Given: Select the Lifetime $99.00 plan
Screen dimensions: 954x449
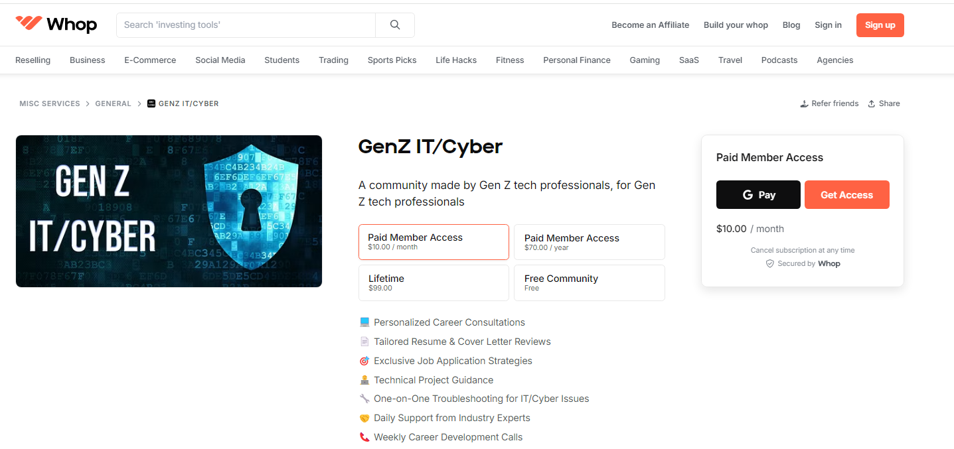Looking at the screenshot, I should (434, 283).
